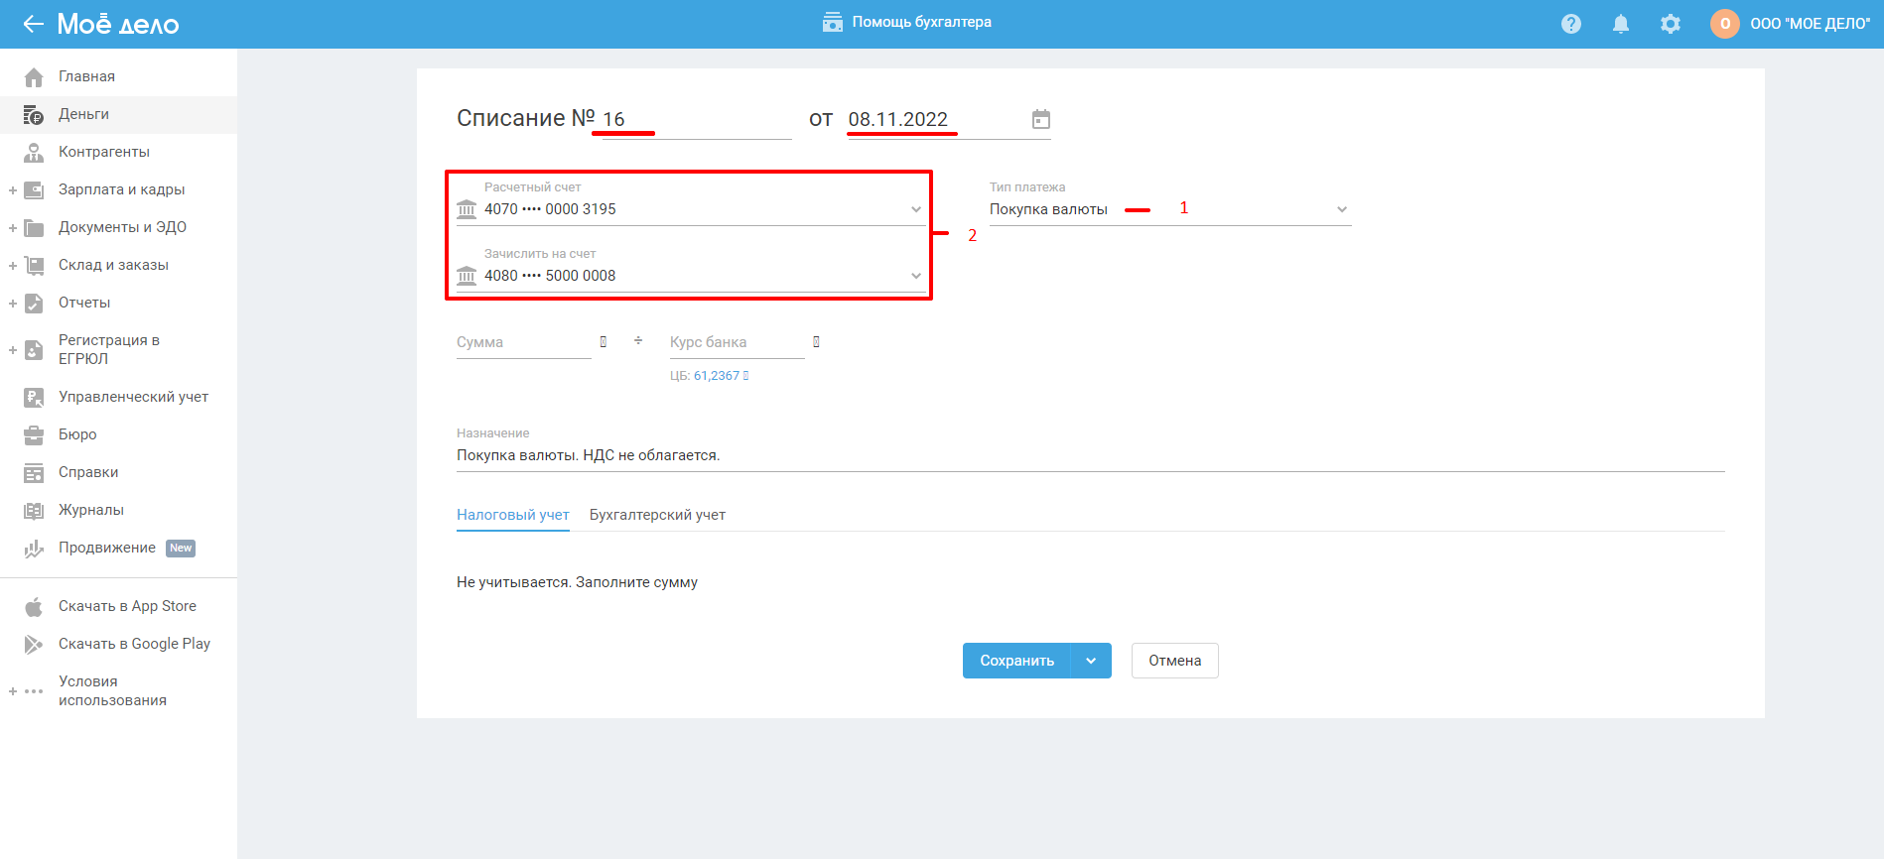
Task: Click the Условия использования link
Action: (112, 690)
